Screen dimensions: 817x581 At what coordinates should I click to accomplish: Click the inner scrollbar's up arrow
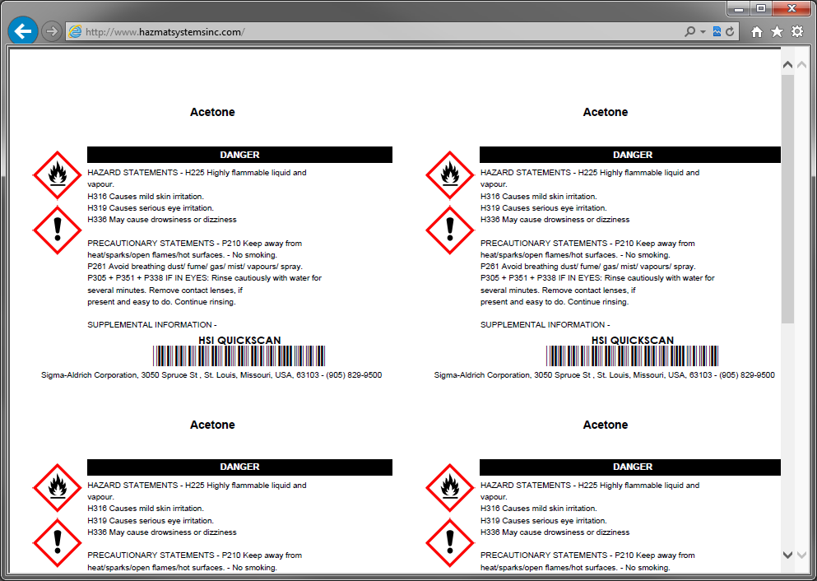pyautogui.click(x=788, y=65)
